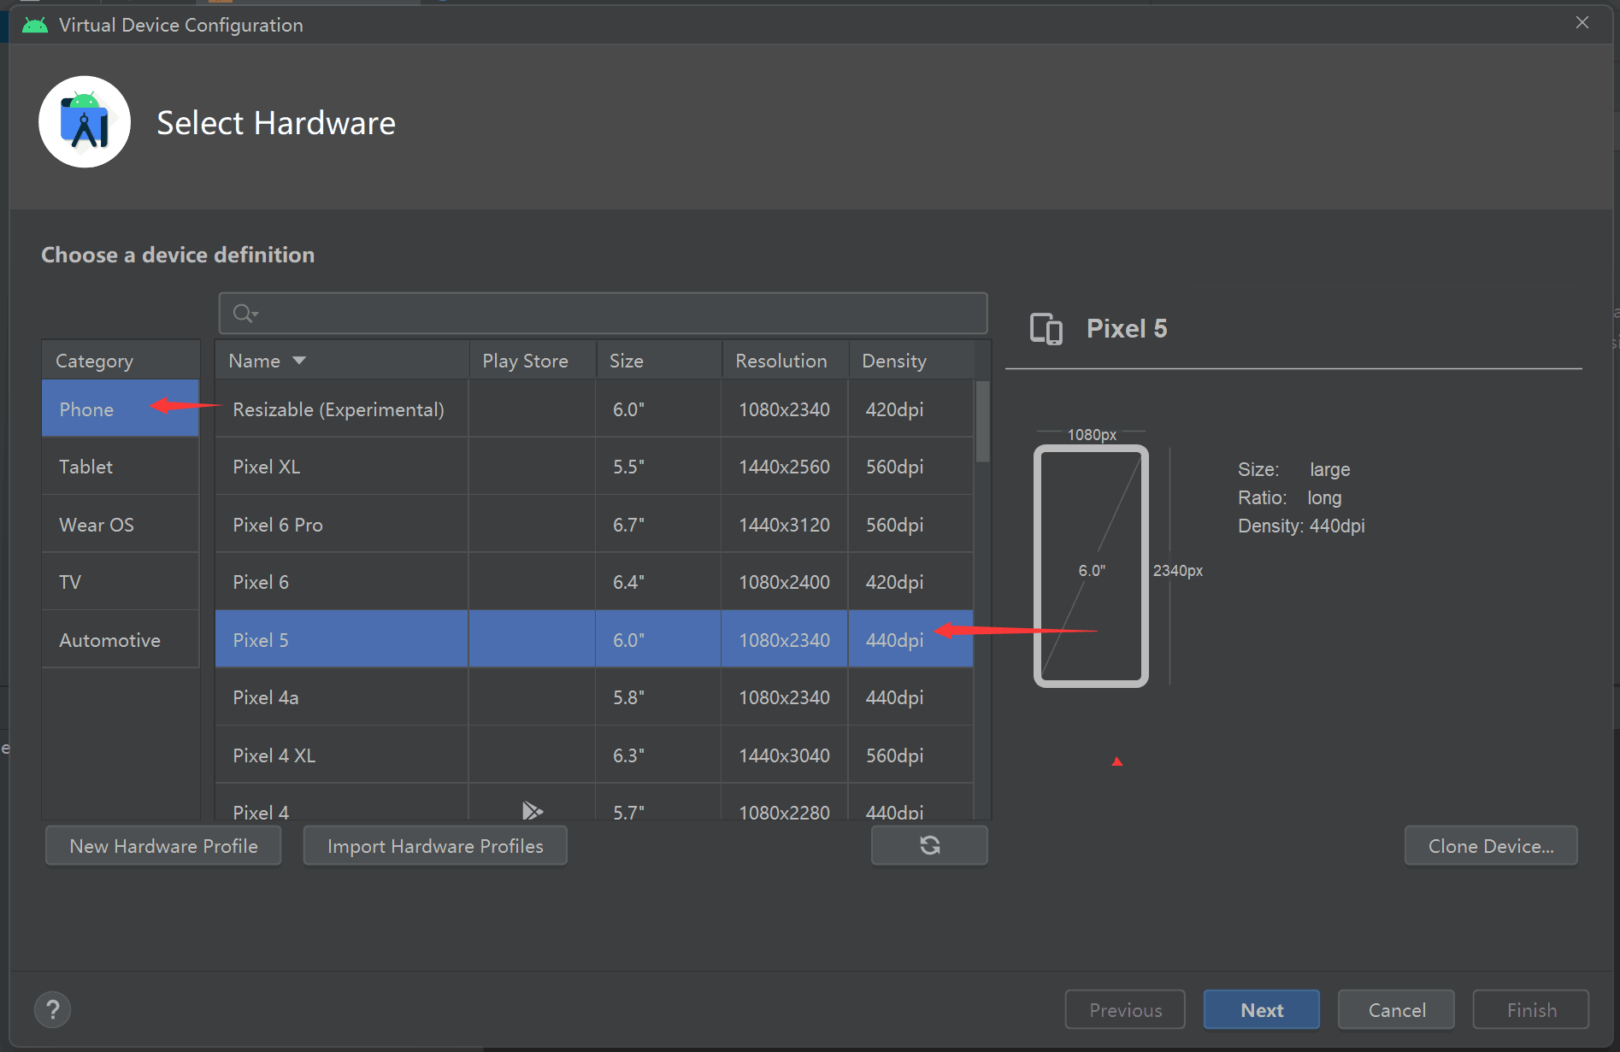Select the Pixel 5 device

pos(594,640)
